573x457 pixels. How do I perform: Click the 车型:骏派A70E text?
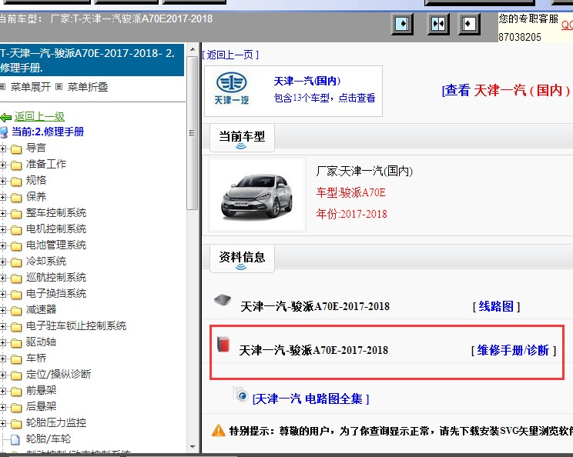point(351,192)
